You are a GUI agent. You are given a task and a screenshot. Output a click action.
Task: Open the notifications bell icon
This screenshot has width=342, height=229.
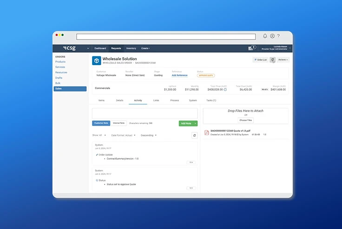[265, 36]
